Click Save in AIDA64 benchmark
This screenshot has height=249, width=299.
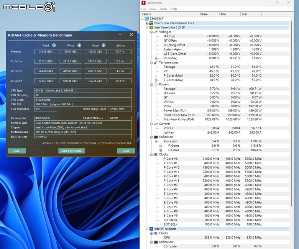[16, 151]
